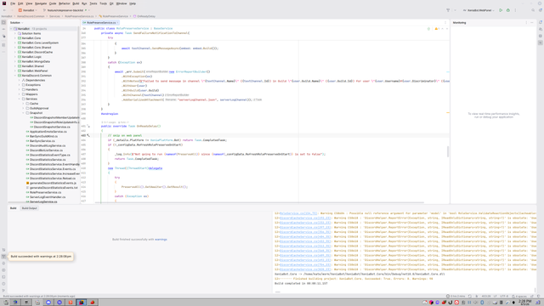Open the Structure tool window icon
544x306 pixels.
[3, 45]
